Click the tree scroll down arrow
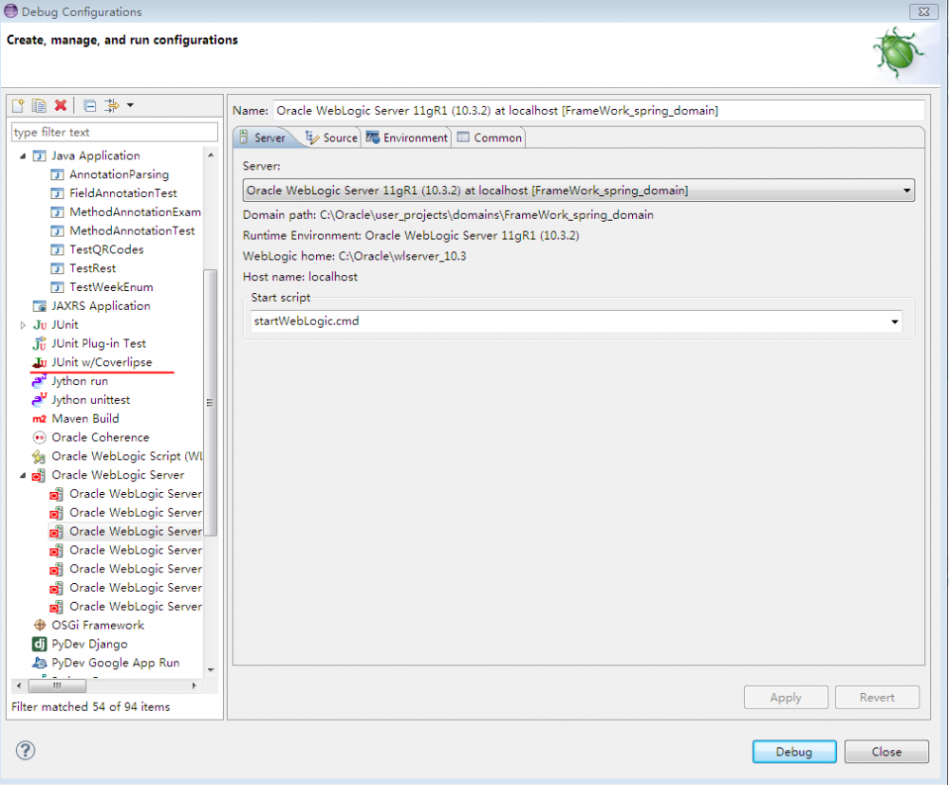The height and width of the screenshot is (785, 949). tap(211, 670)
